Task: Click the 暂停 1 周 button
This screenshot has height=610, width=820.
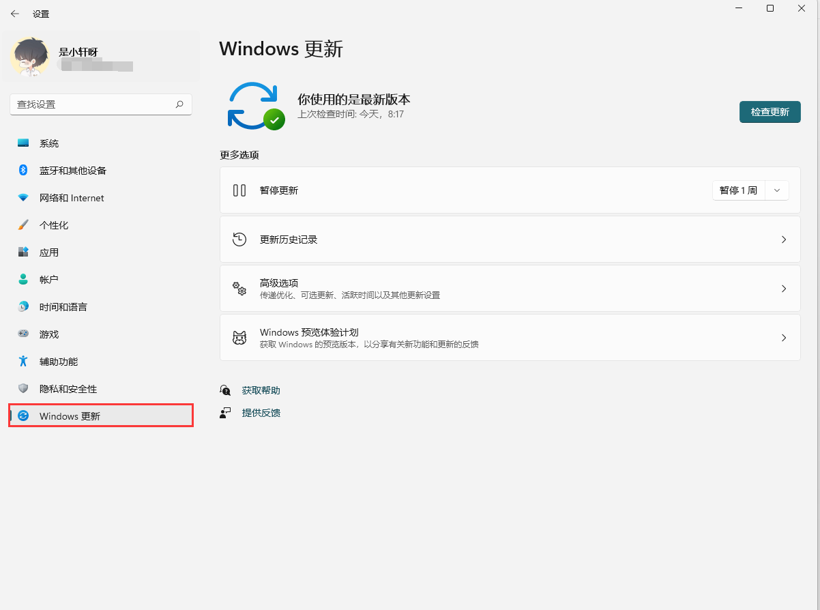Action: [x=738, y=190]
